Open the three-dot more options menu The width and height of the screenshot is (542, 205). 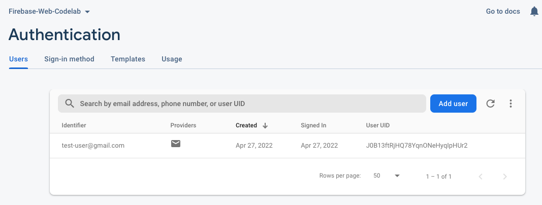[x=511, y=104]
